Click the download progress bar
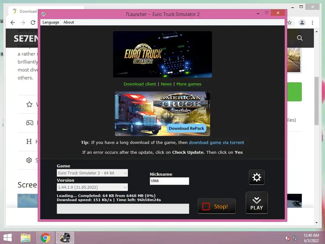Viewport: 325px width, 244px height. 123,208
